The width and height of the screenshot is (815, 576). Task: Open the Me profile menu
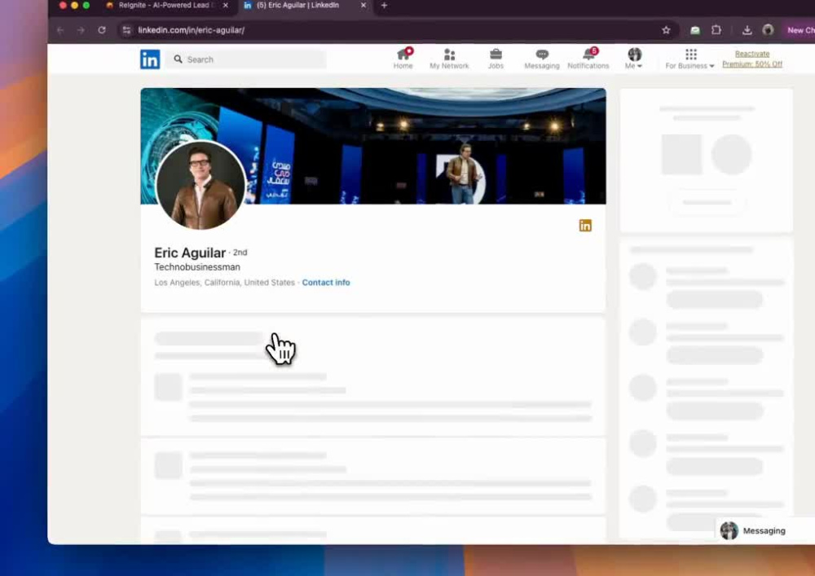pos(633,59)
